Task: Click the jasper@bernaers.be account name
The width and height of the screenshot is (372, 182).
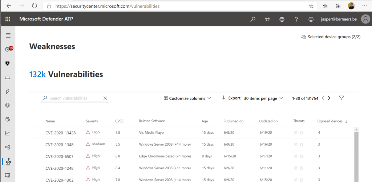Action: coord(339,19)
